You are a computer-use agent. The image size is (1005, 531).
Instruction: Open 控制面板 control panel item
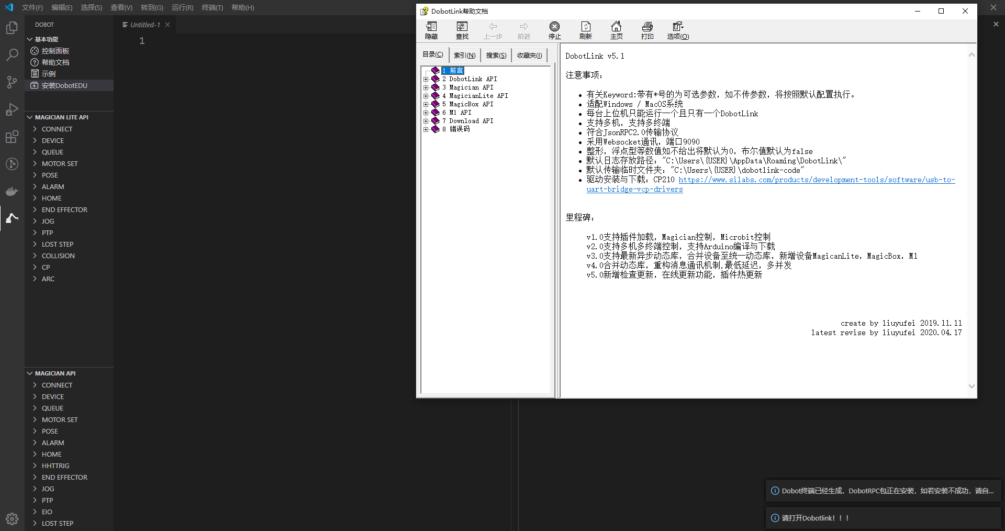[69, 51]
